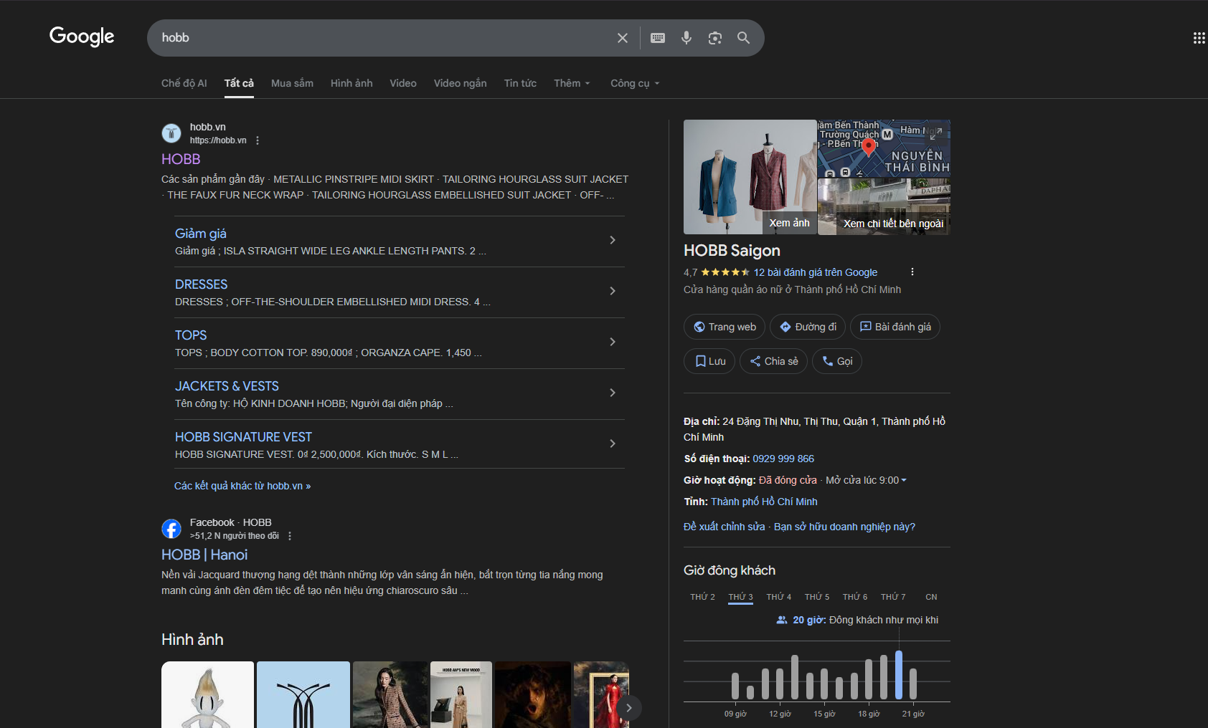The height and width of the screenshot is (728, 1208).
Task: Clear search text with X icon
Action: [x=622, y=38]
